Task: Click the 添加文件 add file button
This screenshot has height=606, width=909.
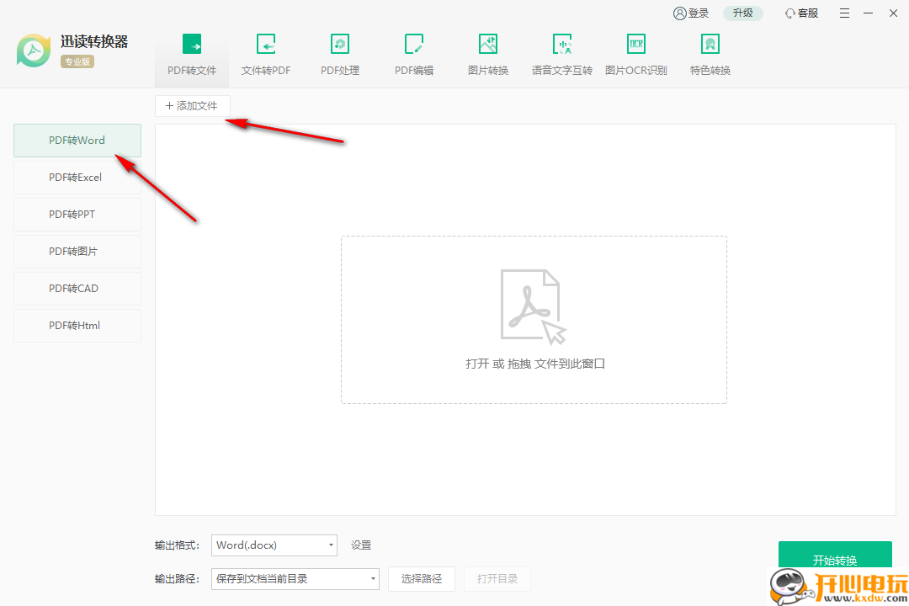Action: [x=192, y=105]
